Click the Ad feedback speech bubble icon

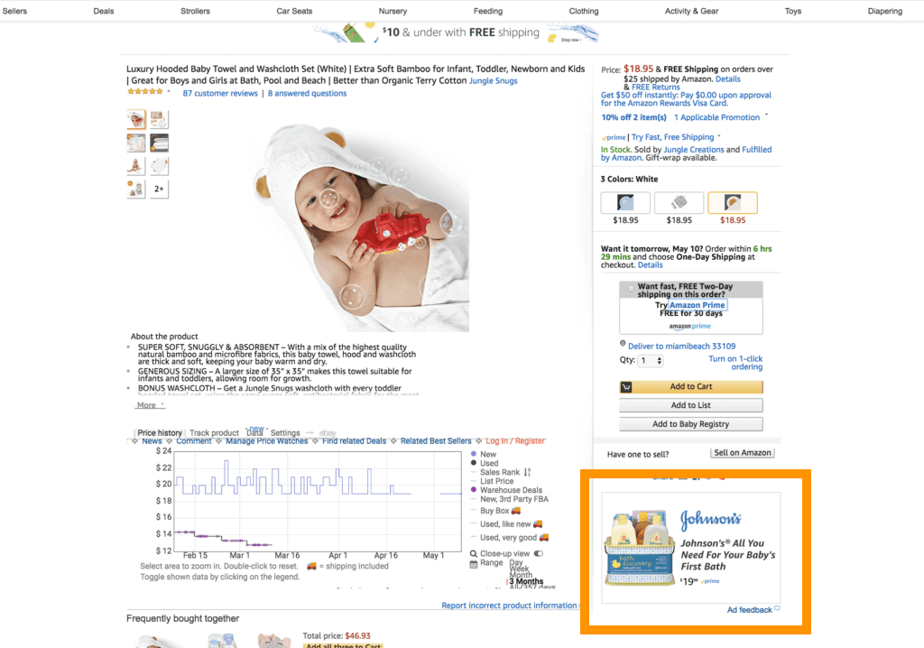pos(777,608)
